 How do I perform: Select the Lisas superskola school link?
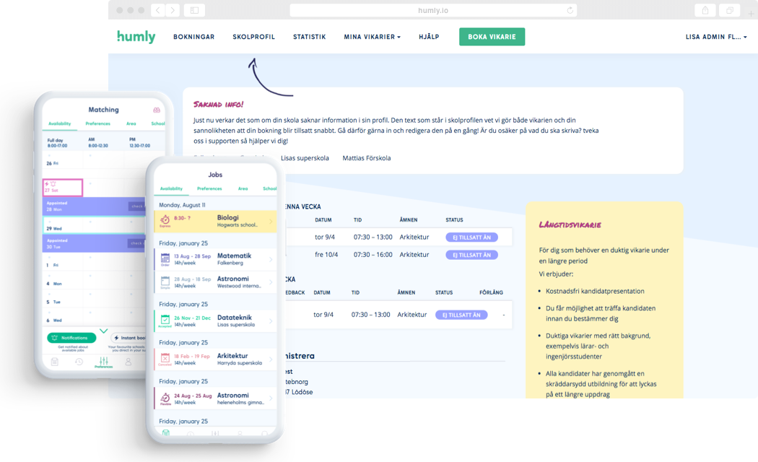[x=305, y=158]
